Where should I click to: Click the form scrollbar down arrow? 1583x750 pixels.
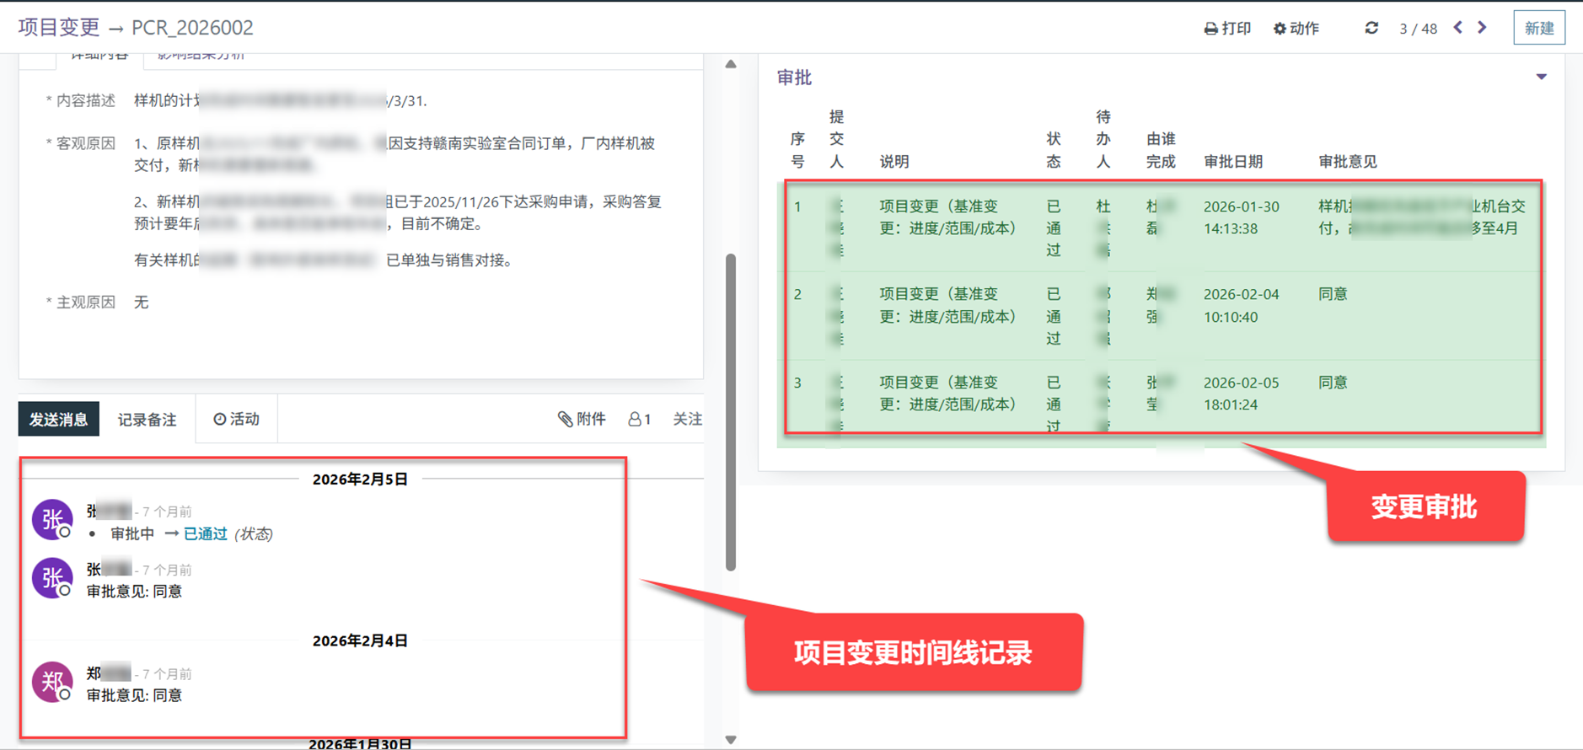pyautogui.click(x=731, y=740)
